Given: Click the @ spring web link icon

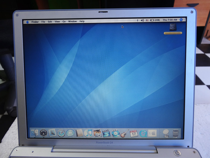Looking at the screenshot, I should pos(166,133).
